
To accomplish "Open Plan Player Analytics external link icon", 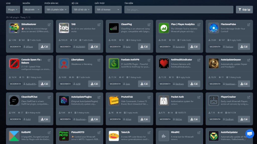I will point(199,25).
